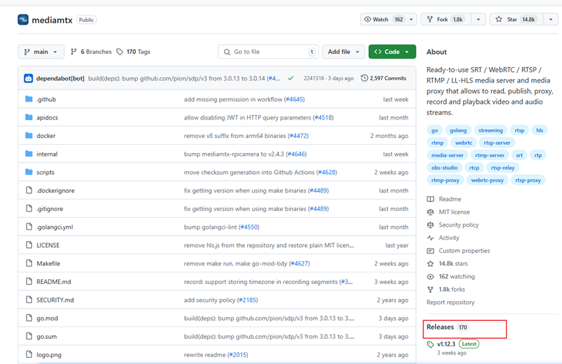View the 2,597 Commits history
This screenshot has width=562, height=364.
tap(384, 78)
